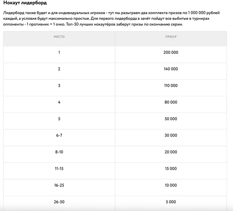Click the 110 000 prize value
The height and width of the screenshot is (211, 233).
[x=171, y=86]
